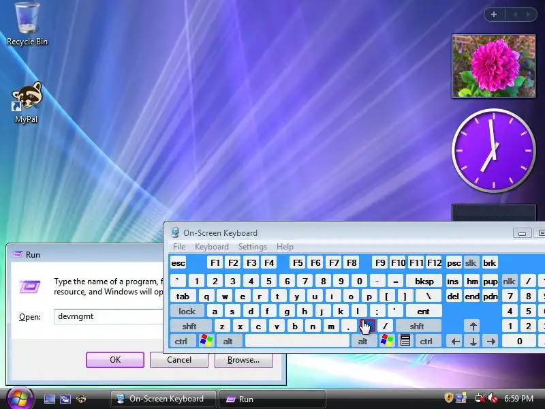Switch to Run taskbar button
This screenshot has height=409, width=545.
[x=272, y=399]
